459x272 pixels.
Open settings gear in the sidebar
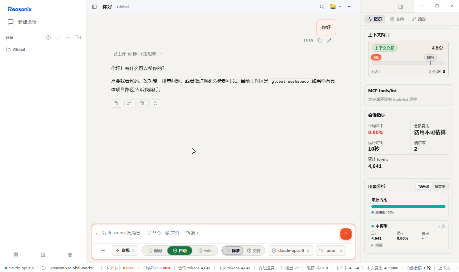click(70, 255)
